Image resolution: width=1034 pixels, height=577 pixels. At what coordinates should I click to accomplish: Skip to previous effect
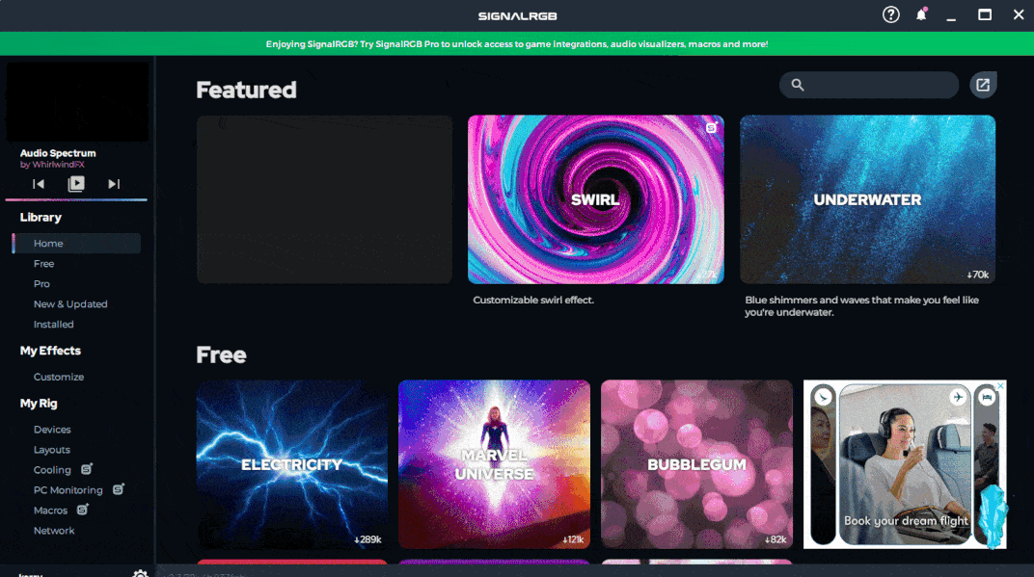pyautogui.click(x=39, y=184)
